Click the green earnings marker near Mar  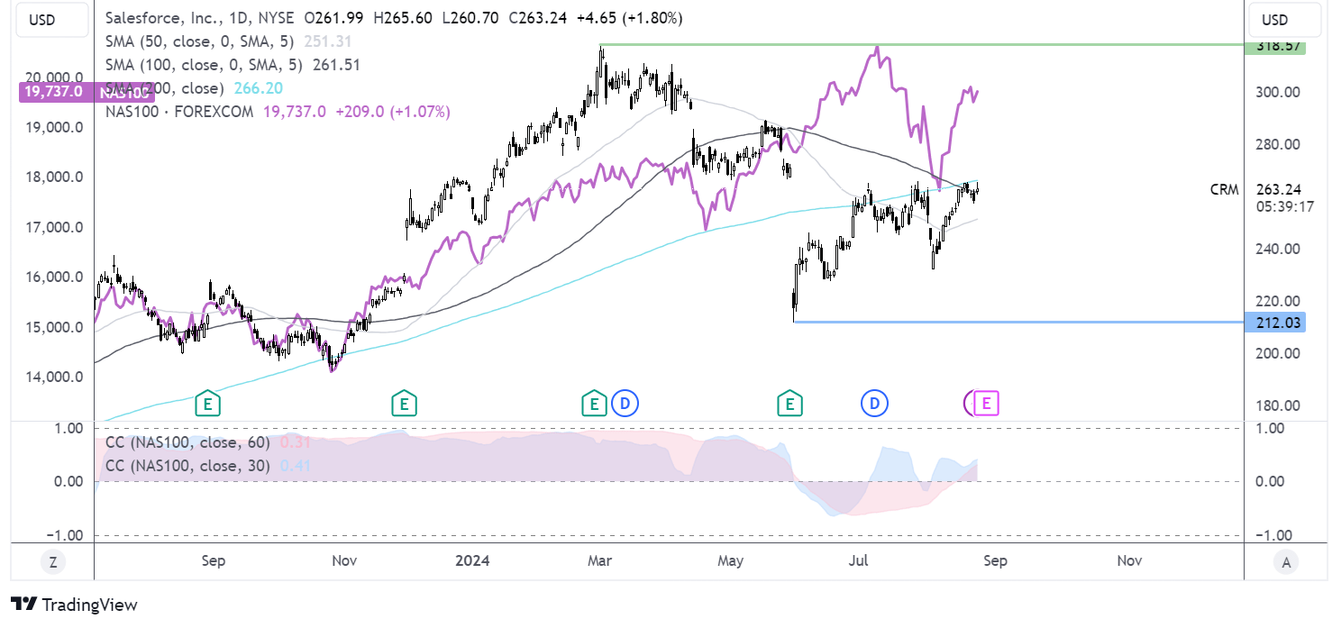point(593,403)
